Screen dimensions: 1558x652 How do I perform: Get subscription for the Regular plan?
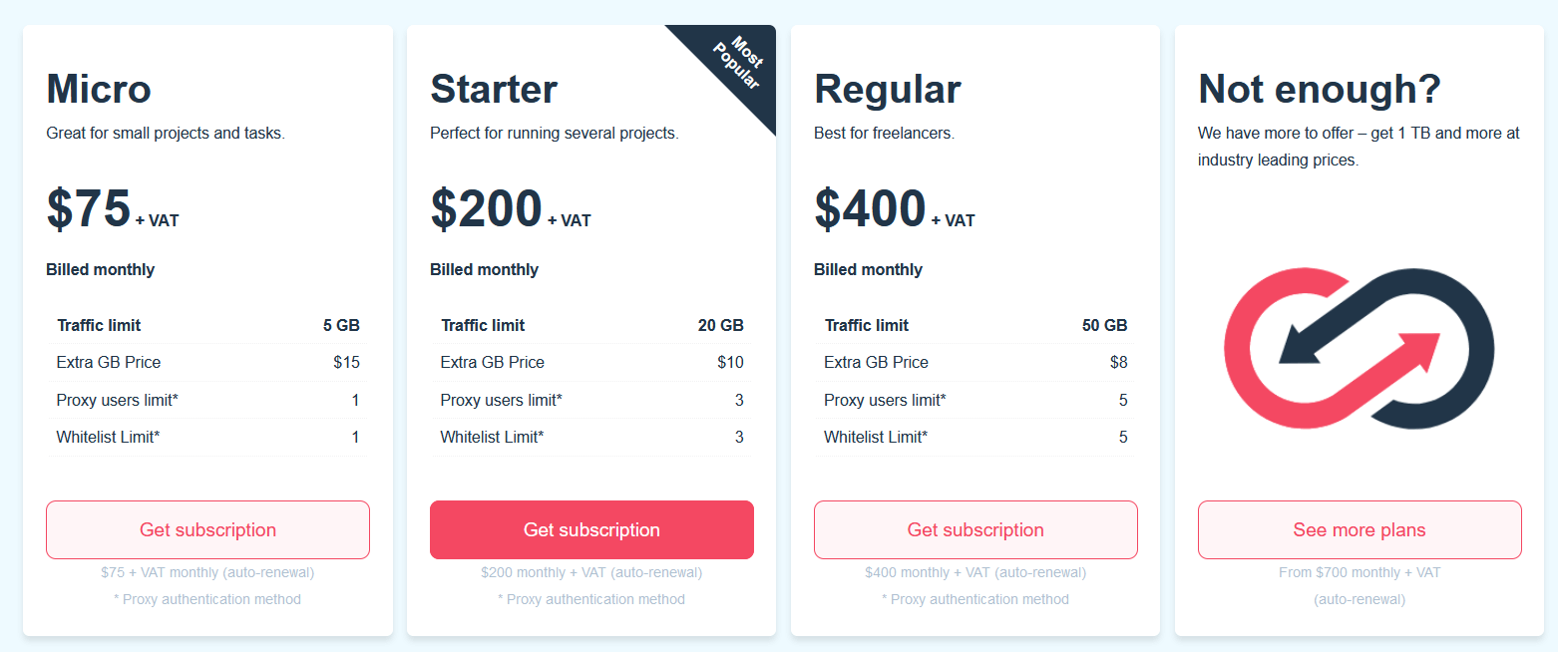pyautogui.click(x=975, y=529)
